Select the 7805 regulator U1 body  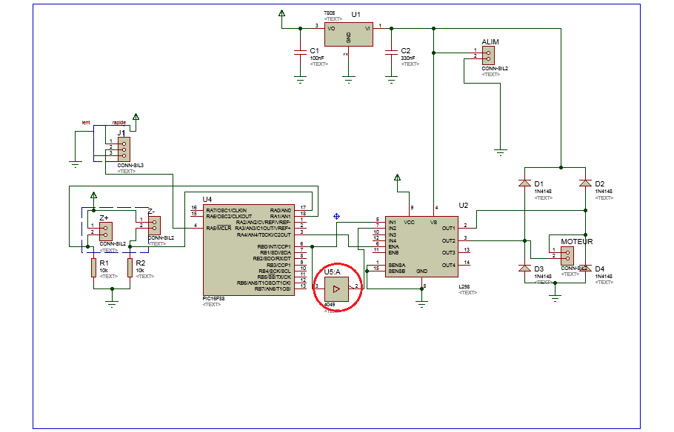point(349,34)
